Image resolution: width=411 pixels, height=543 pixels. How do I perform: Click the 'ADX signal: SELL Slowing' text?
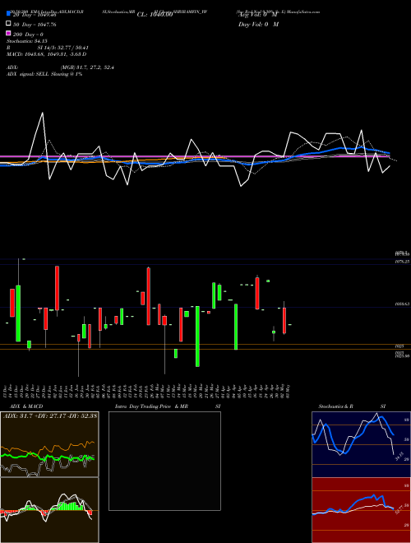click(x=44, y=74)
